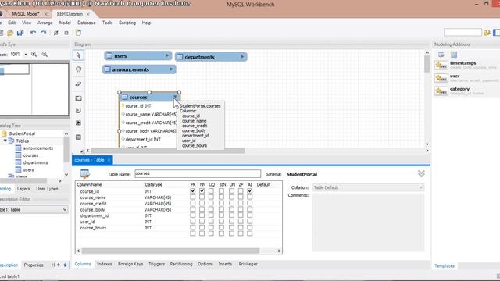Select departments in the catalog tree

click(x=35, y=162)
